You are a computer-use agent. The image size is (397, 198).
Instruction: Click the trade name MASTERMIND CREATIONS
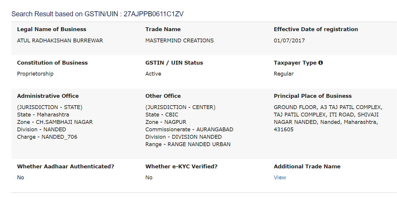[180, 41]
